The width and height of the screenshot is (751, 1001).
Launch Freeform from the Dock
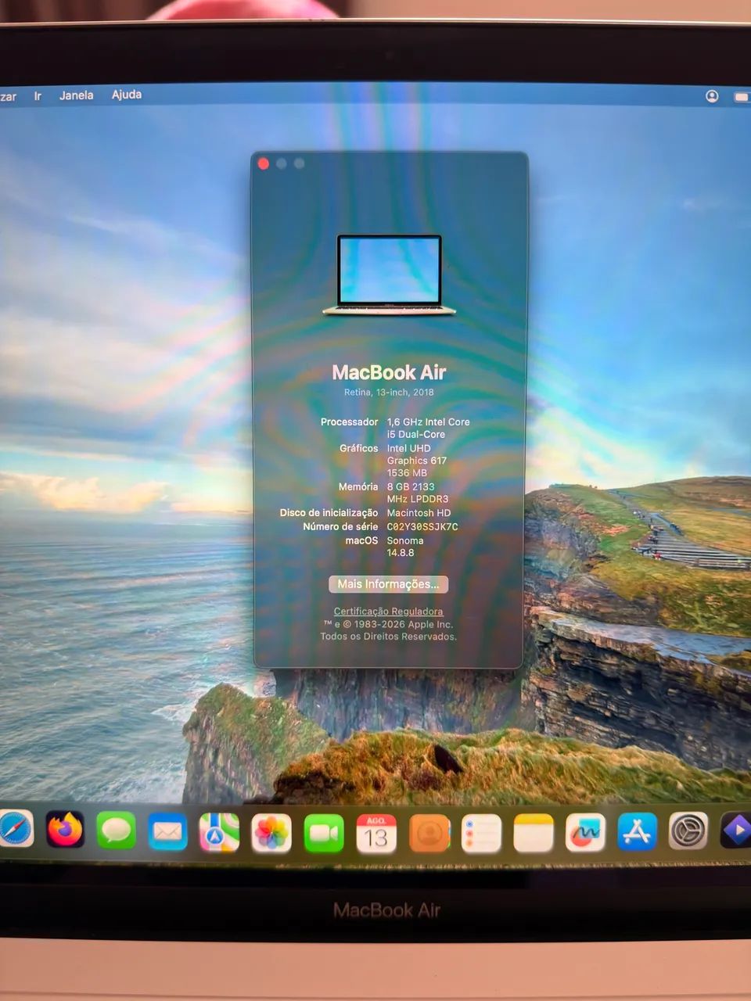click(585, 832)
